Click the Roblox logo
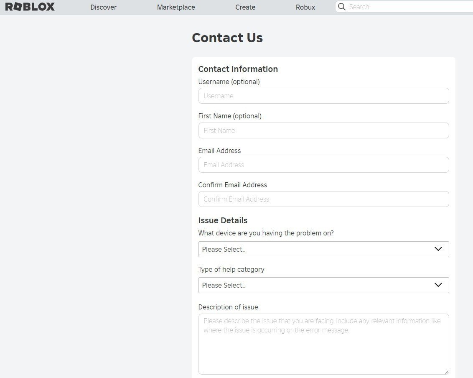Viewport: 473px width, 378px height. [x=29, y=7]
